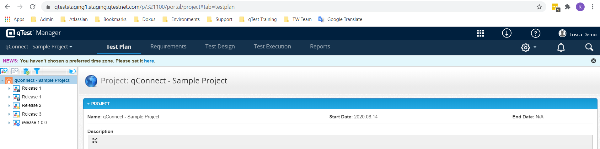Expand the release 1.0.0 tree node
Image resolution: width=600 pixels, height=149 pixels.
tap(9, 123)
